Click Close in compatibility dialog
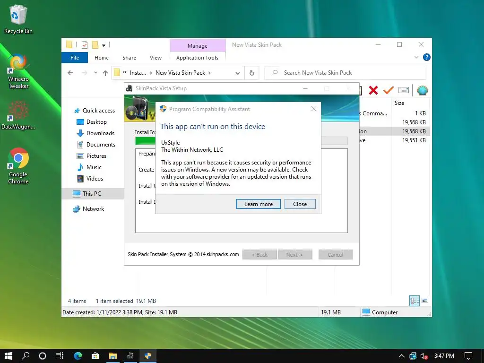 (x=300, y=204)
